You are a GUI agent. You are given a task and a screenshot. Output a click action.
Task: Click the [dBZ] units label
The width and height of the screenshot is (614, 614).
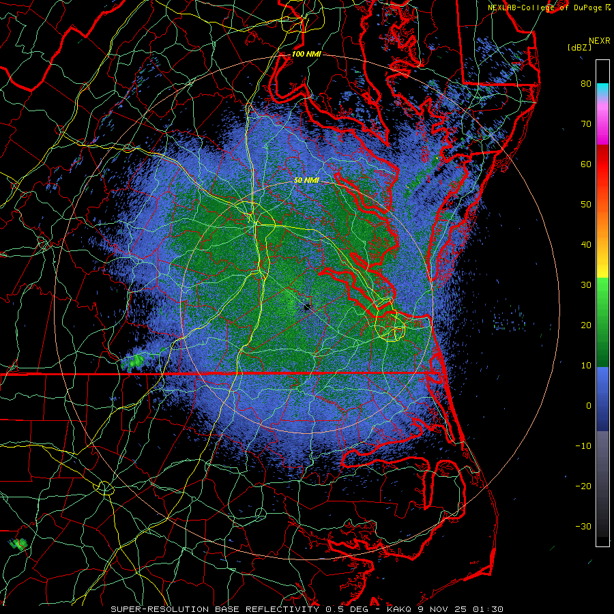click(x=579, y=47)
